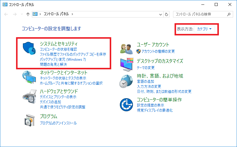The height and width of the screenshot is (147, 237).
Task: Open 言語の追加 link
Action: (x=145, y=82)
